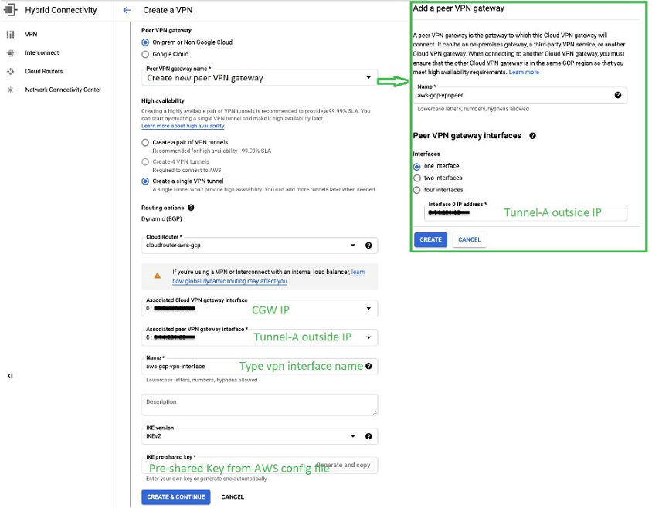Click the Network Connectivity Center icon
Screen dimensions: 652x508
(11, 90)
